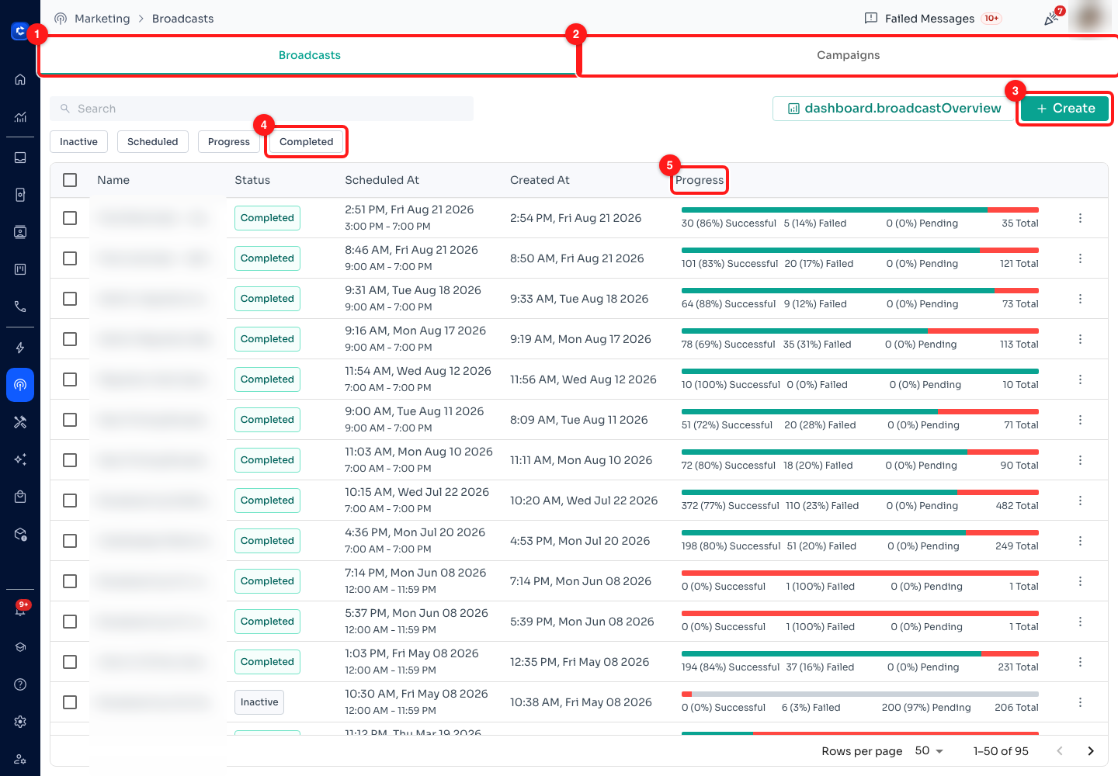Open row menu for 482 Total broadcast
Viewport: 1118px width, 776px height.
tap(1080, 501)
